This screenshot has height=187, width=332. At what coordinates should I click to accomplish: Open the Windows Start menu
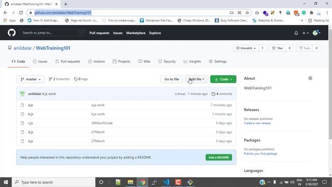pyautogui.click(x=6, y=182)
